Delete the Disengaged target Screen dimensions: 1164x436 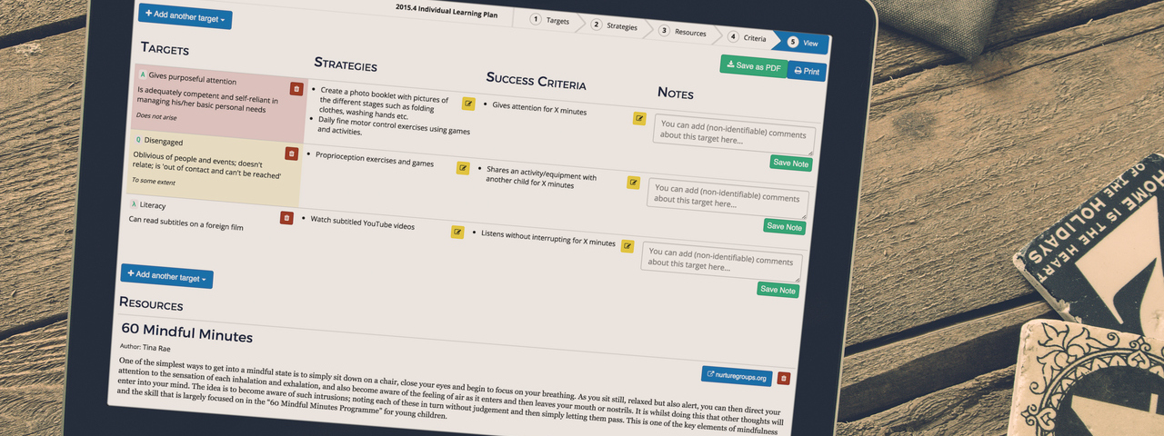291,154
